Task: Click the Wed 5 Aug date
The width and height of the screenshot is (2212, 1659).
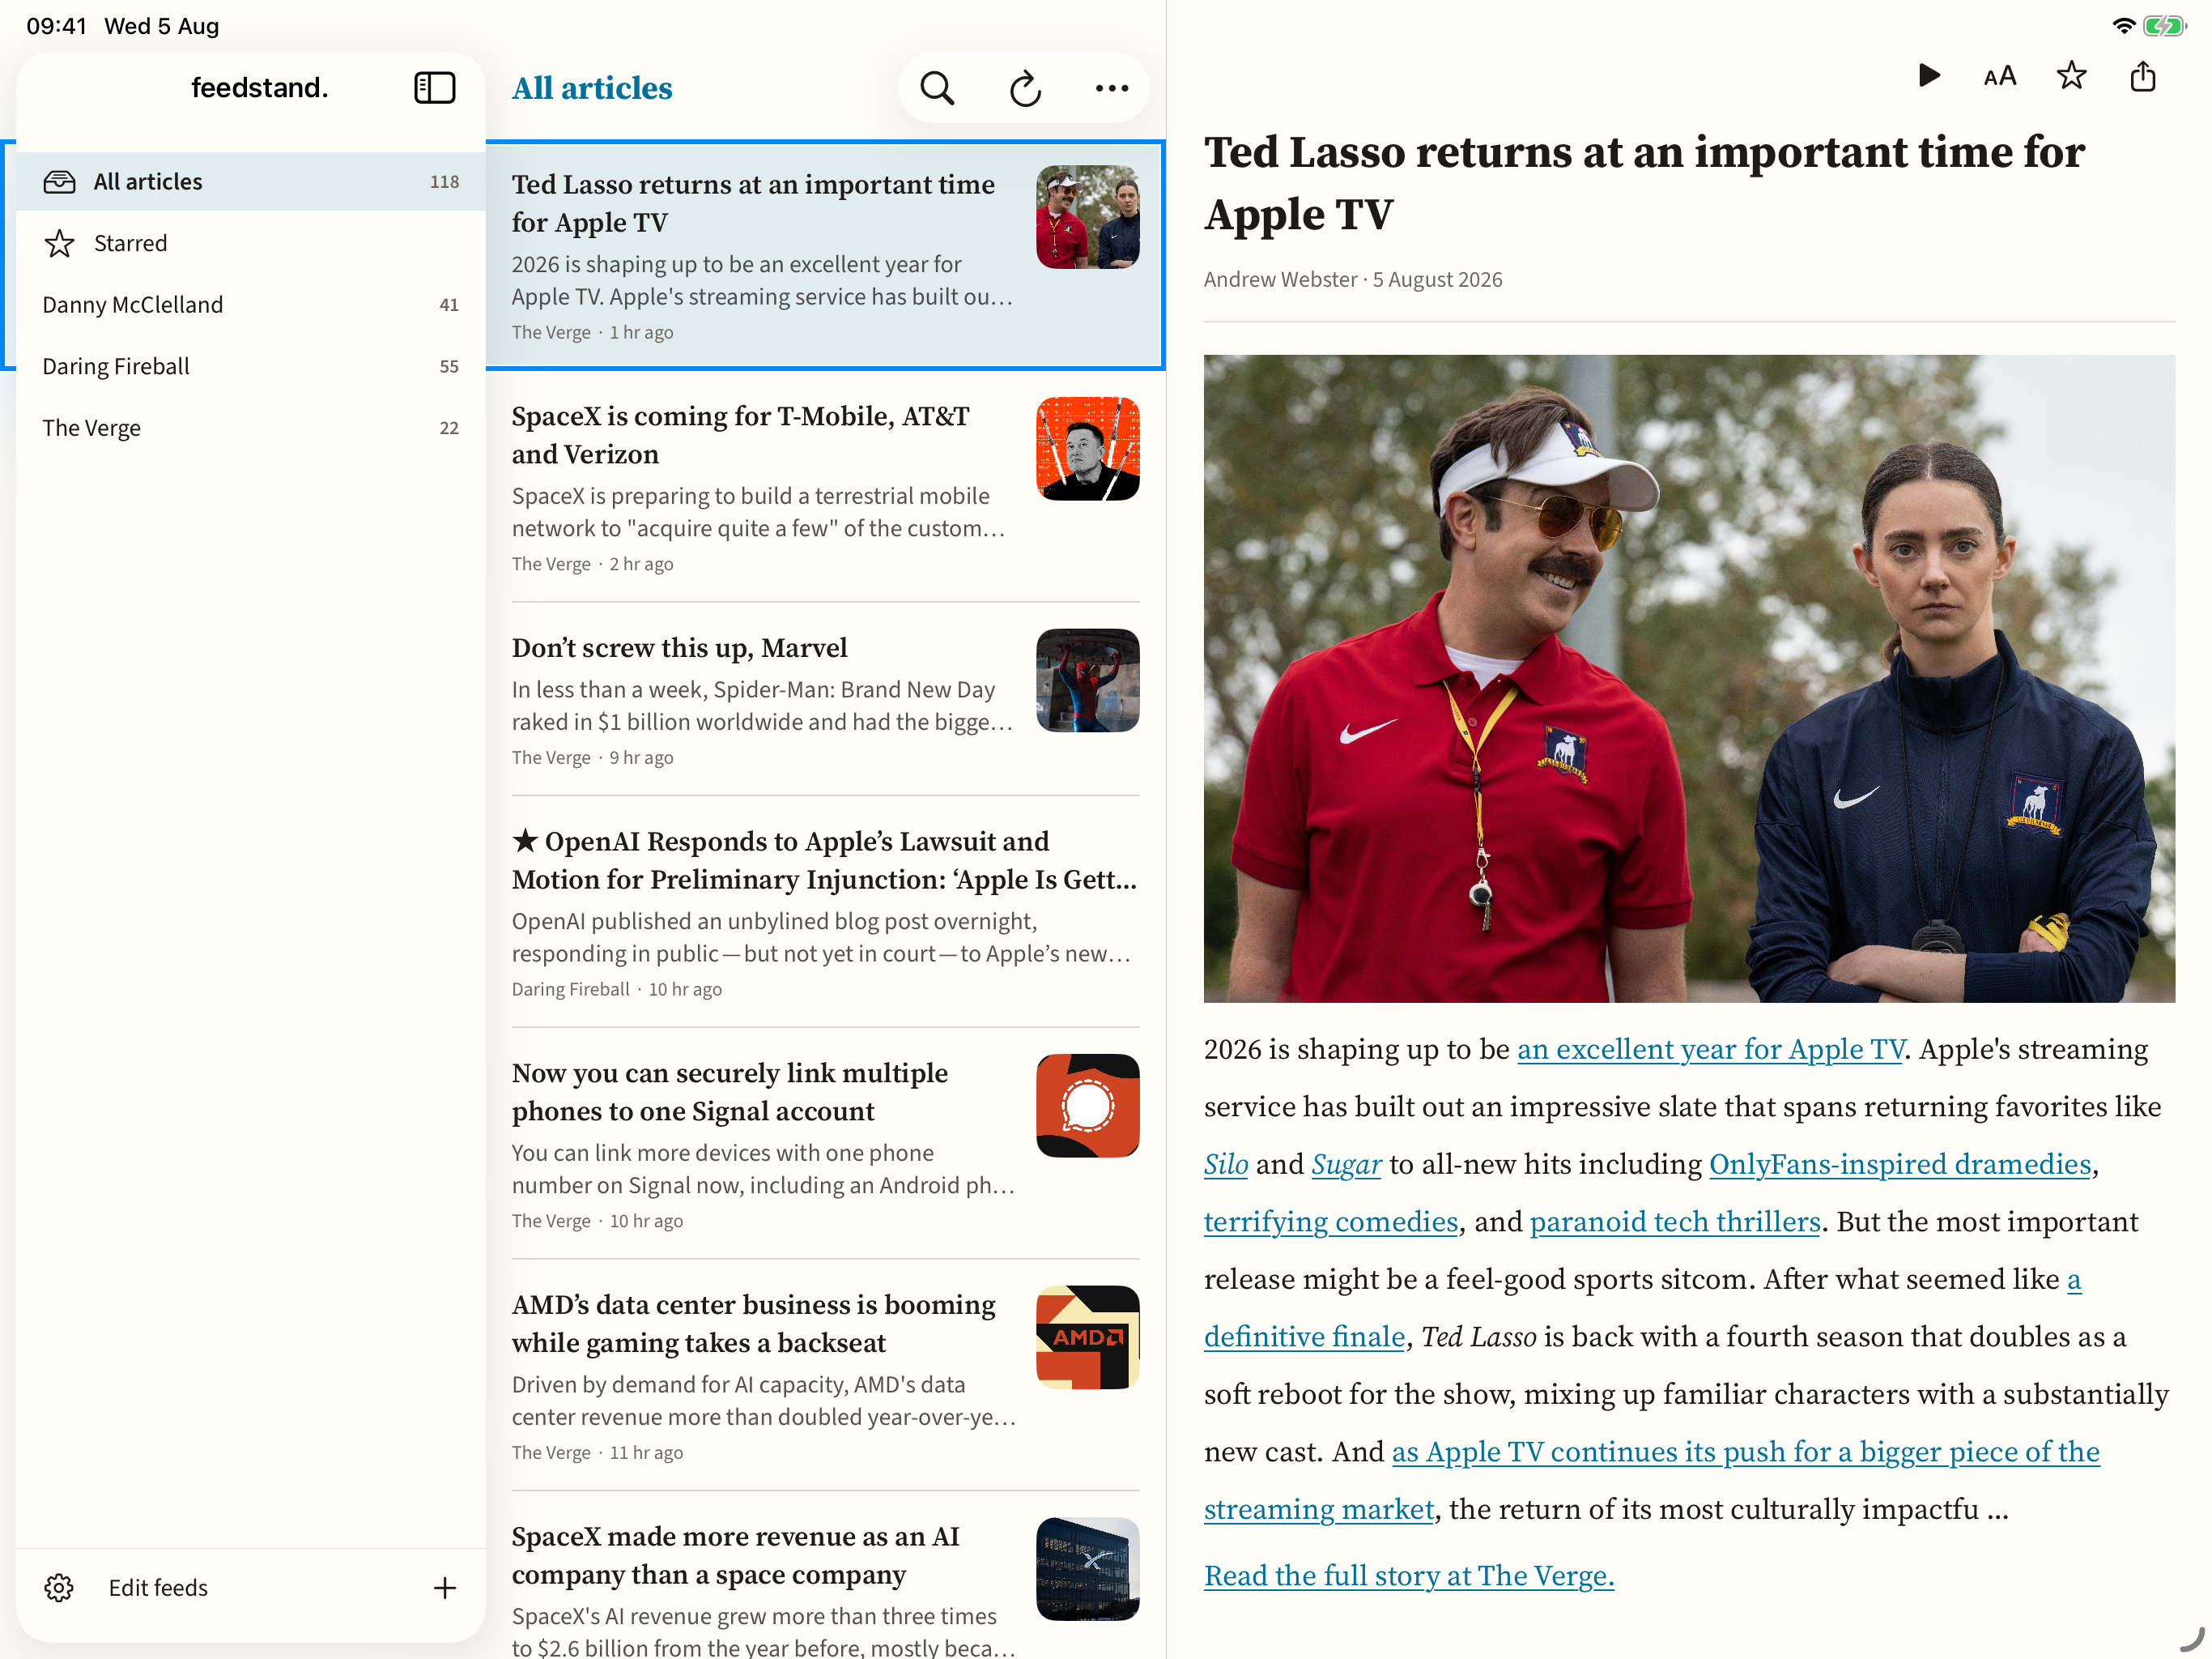Action: point(162,25)
